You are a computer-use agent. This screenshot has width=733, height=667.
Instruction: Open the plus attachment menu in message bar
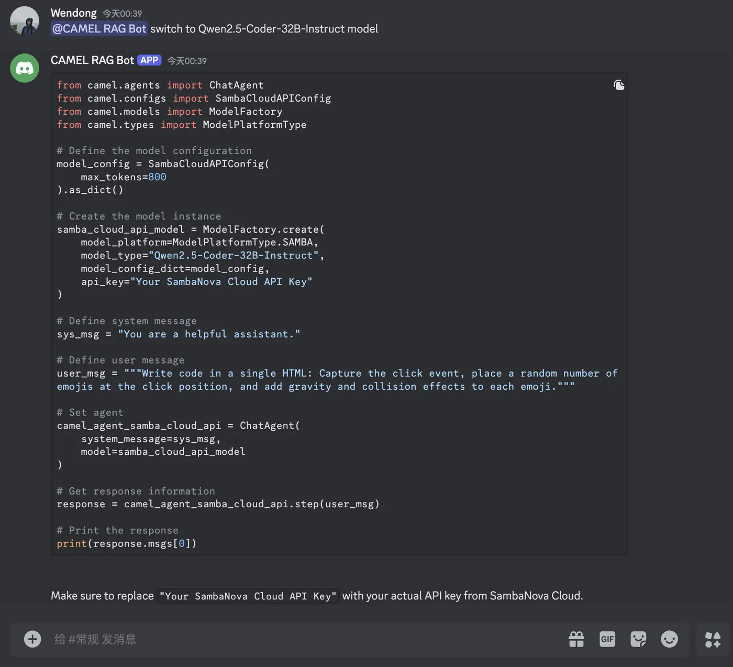pyautogui.click(x=32, y=639)
